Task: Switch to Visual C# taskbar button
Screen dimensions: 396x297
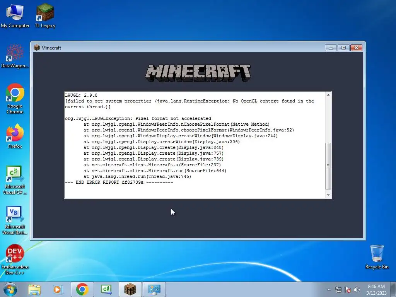Action: coord(106,289)
